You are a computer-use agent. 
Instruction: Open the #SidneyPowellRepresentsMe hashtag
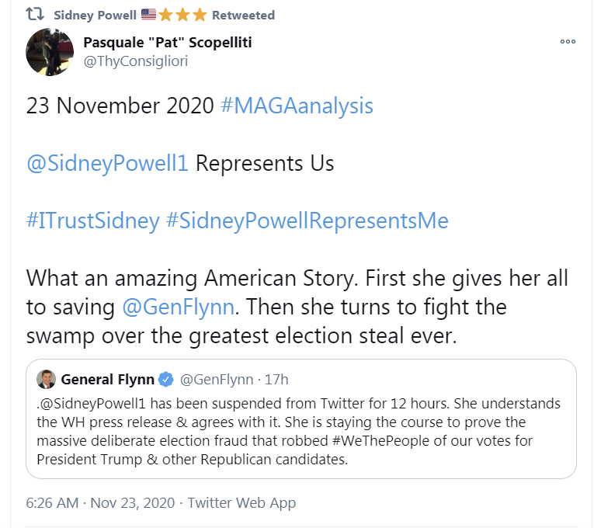307,221
